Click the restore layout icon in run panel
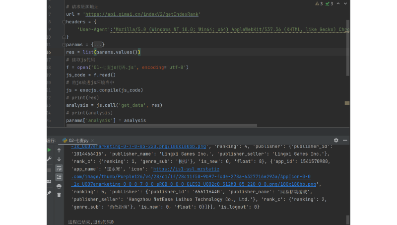The height and width of the screenshot is (225, 397). [49, 181]
